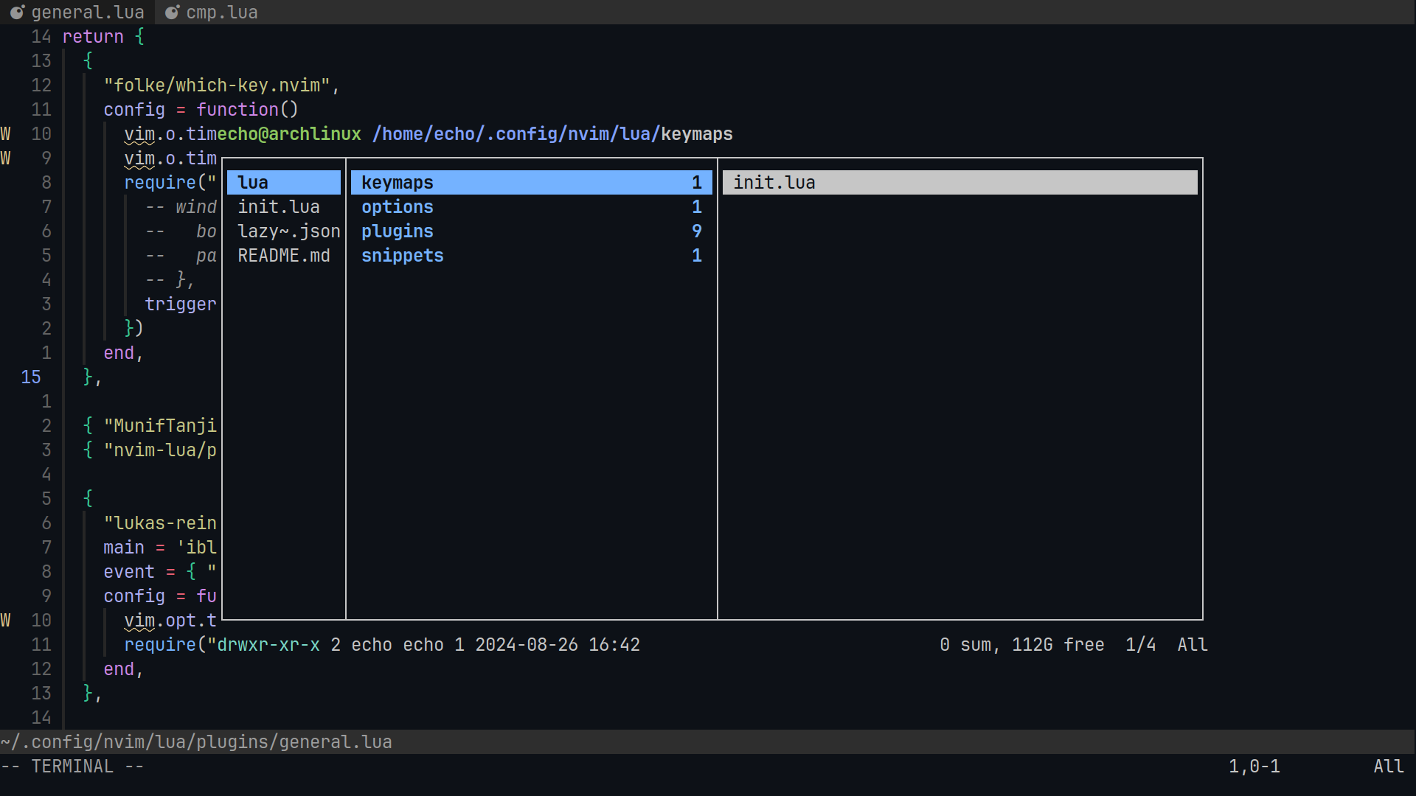
Task: Click '0 sum,' in ranger status
Action: [971, 645]
